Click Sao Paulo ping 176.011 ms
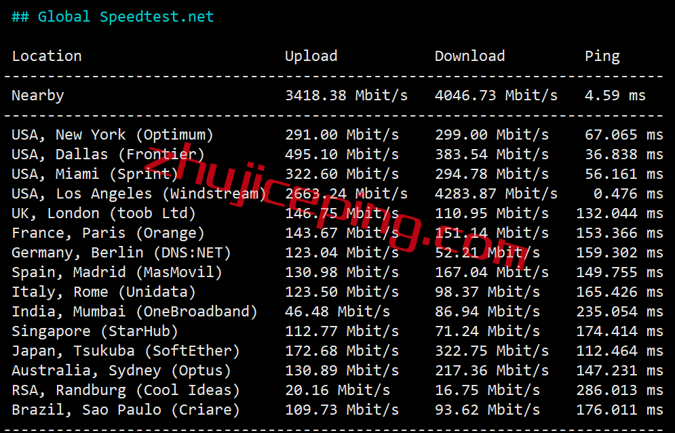The width and height of the screenshot is (675, 433). tap(619, 410)
